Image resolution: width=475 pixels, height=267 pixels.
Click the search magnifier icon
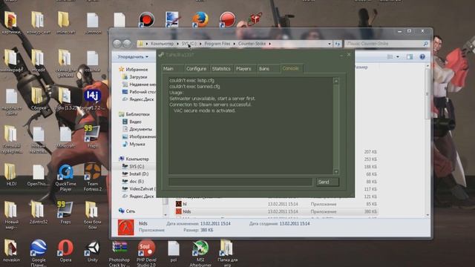(x=425, y=44)
